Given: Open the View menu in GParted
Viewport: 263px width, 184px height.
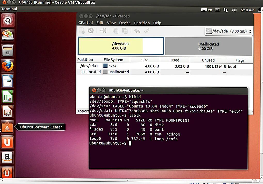Looking at the screenshot, I should click(111, 23).
